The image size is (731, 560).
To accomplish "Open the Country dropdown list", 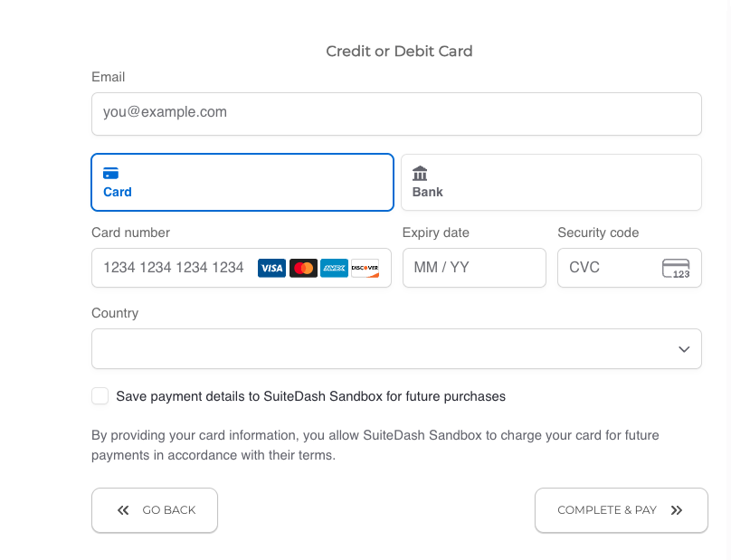I will (397, 349).
